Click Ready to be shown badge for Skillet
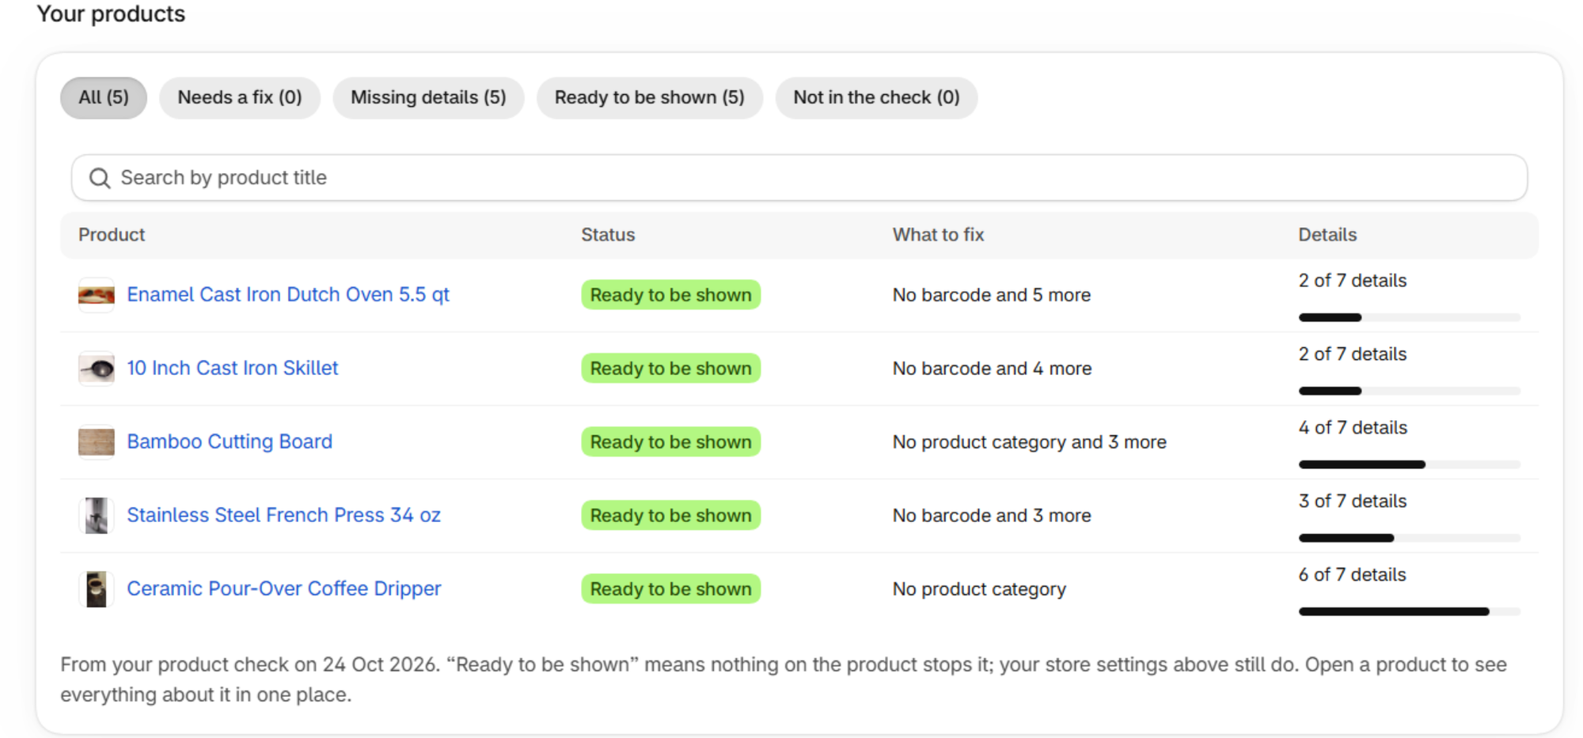 pos(671,369)
